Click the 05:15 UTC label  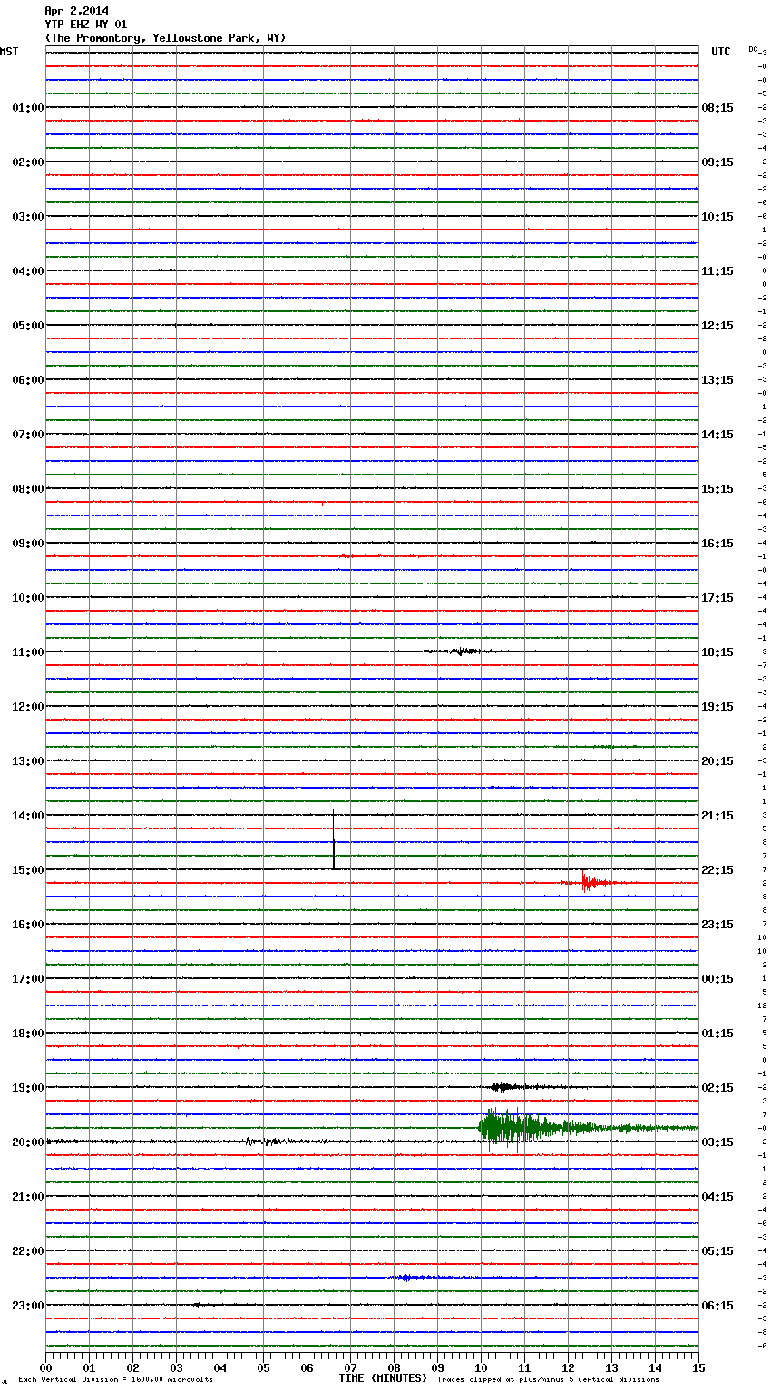(x=717, y=1251)
